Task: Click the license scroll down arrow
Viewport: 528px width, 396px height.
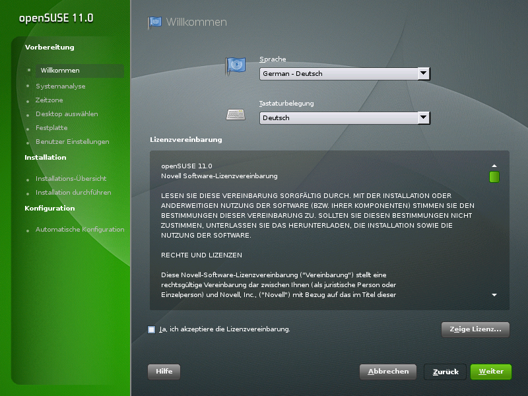Action: pyautogui.click(x=494, y=295)
